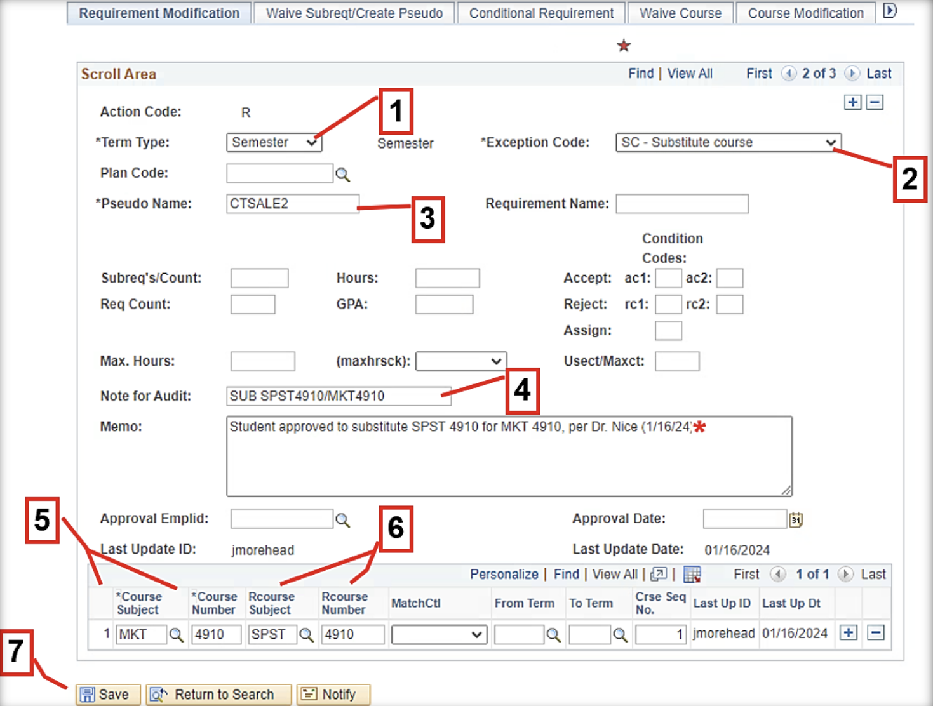933x706 pixels.
Task: Look up Rcourse Subject SPST magnifier
Action: (x=306, y=635)
